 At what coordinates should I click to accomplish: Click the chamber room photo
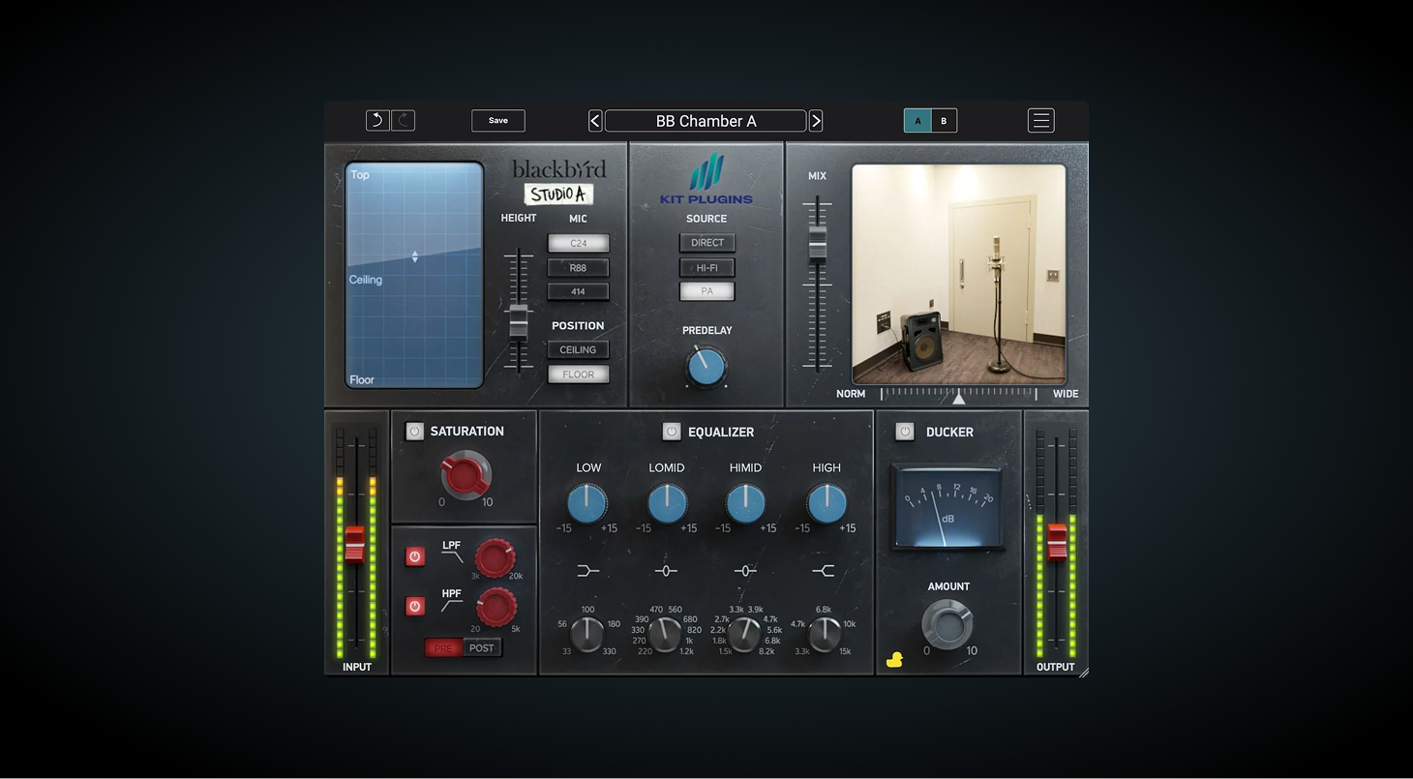(959, 274)
